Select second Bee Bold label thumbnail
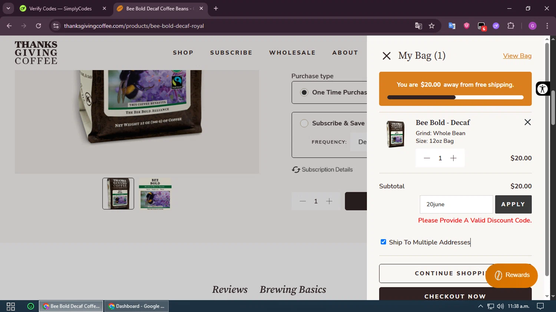Viewport: 556px width, 312px height. pyautogui.click(x=155, y=194)
